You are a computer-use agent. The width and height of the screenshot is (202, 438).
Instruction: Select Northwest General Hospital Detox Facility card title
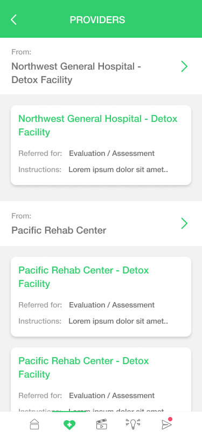[98, 125]
